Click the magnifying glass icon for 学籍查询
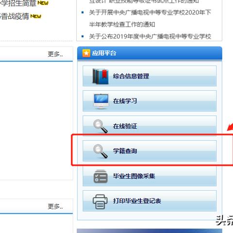Screen dimensions: 233x233 [x=100, y=151]
